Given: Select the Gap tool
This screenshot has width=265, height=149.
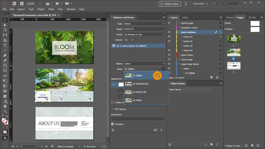Looking at the screenshot, I should tap(5, 35).
